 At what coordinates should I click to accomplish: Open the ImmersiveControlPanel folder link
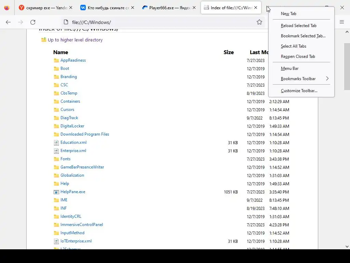[82, 225]
